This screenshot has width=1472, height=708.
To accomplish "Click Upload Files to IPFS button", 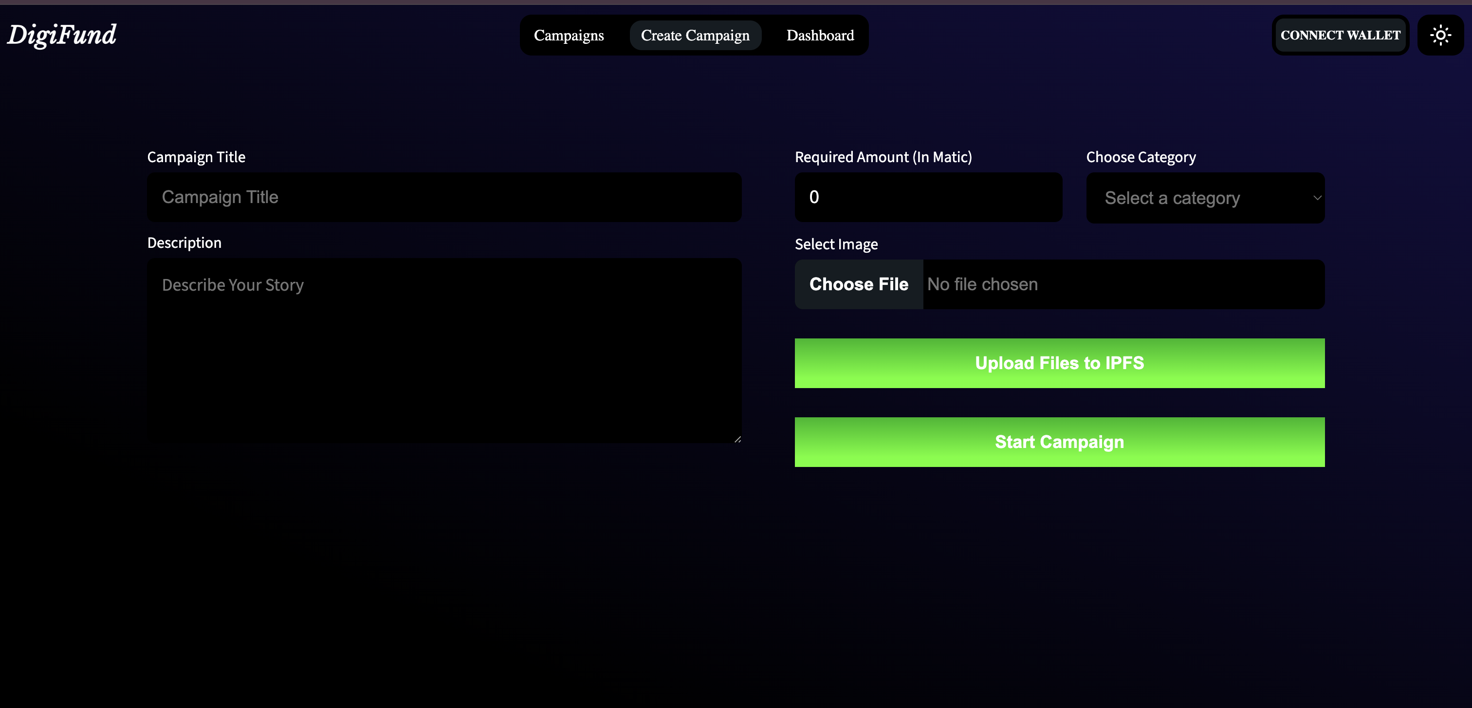I will coord(1059,363).
